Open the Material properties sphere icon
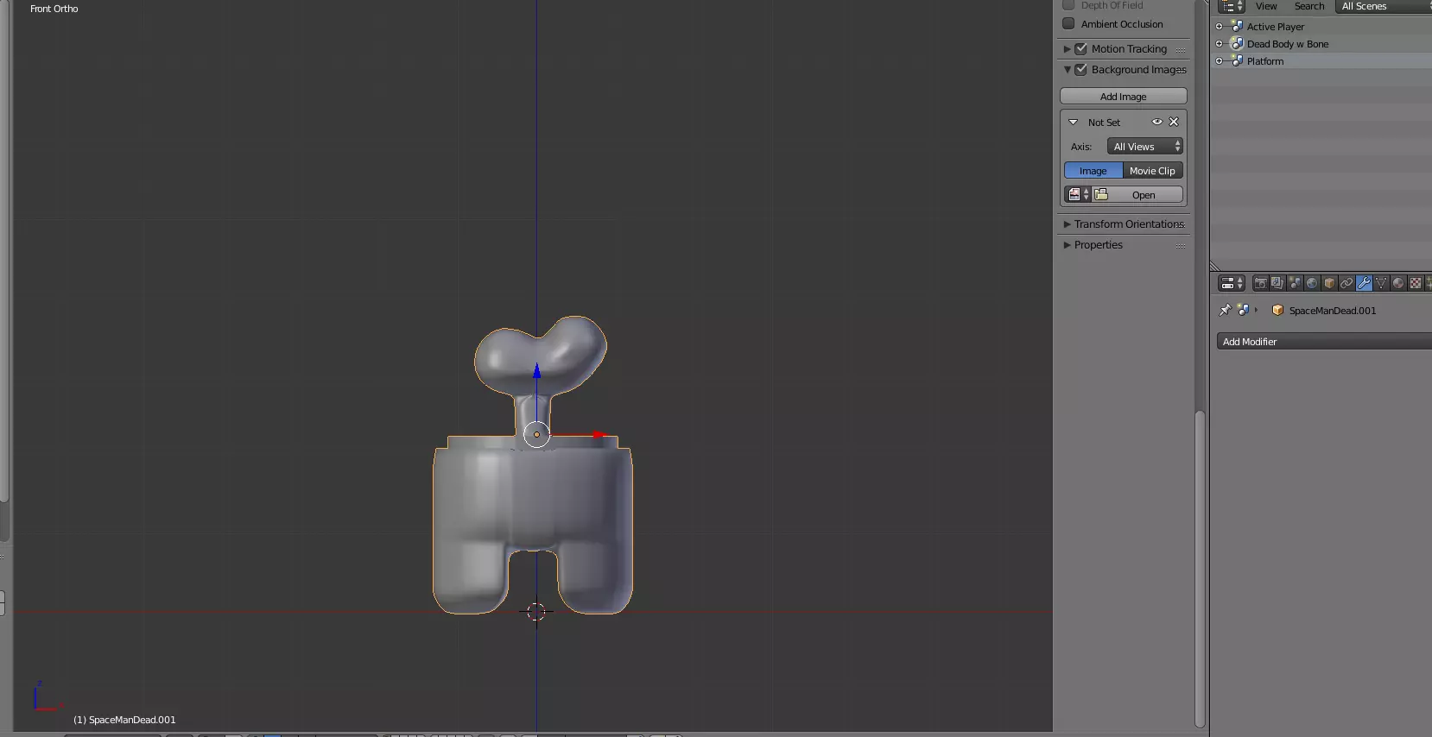Viewport: 1432px width, 737px height. (x=1398, y=283)
